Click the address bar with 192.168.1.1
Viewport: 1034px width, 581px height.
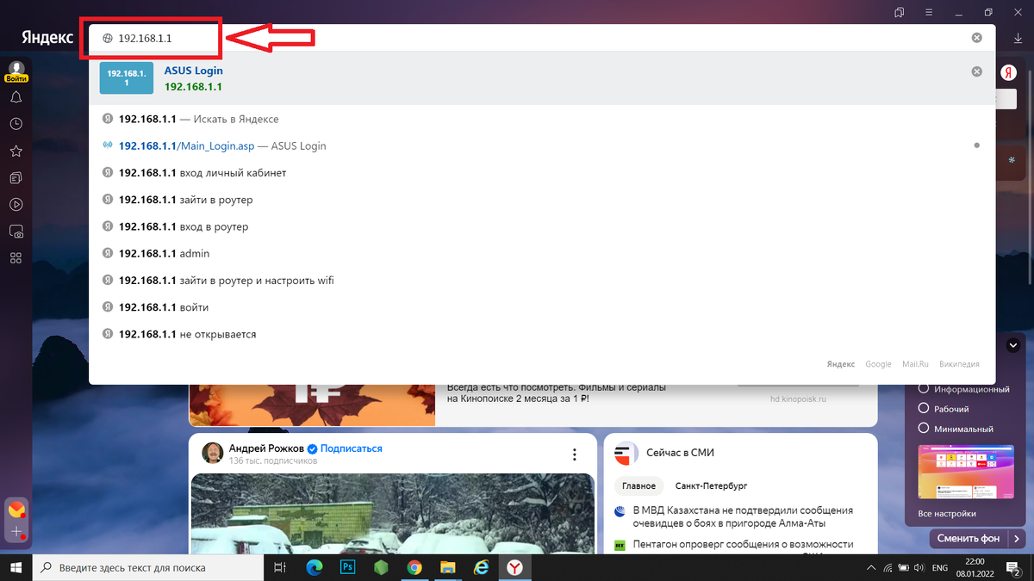542,38
